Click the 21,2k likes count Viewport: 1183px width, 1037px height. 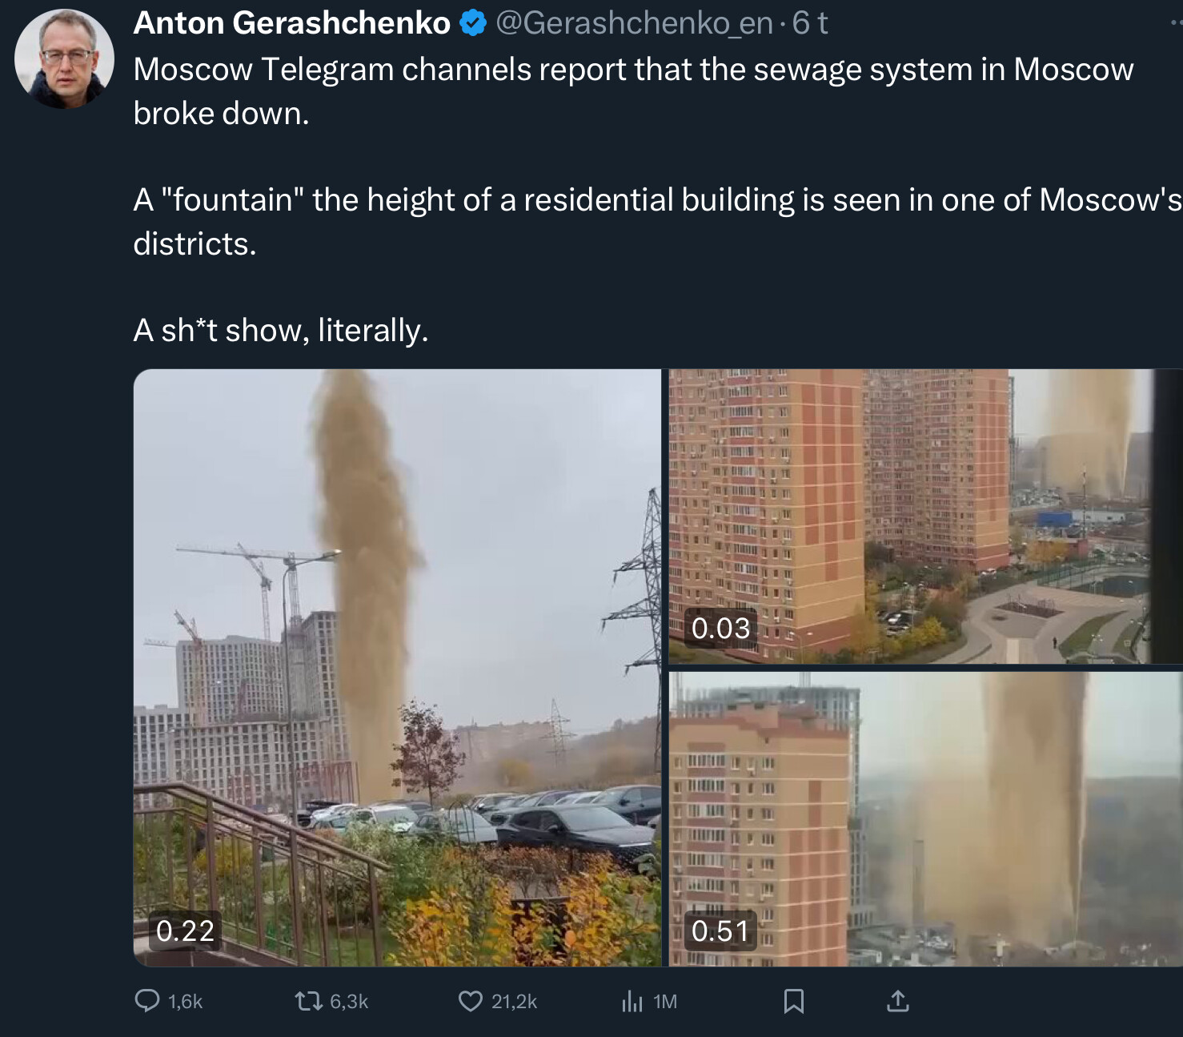click(x=514, y=1002)
